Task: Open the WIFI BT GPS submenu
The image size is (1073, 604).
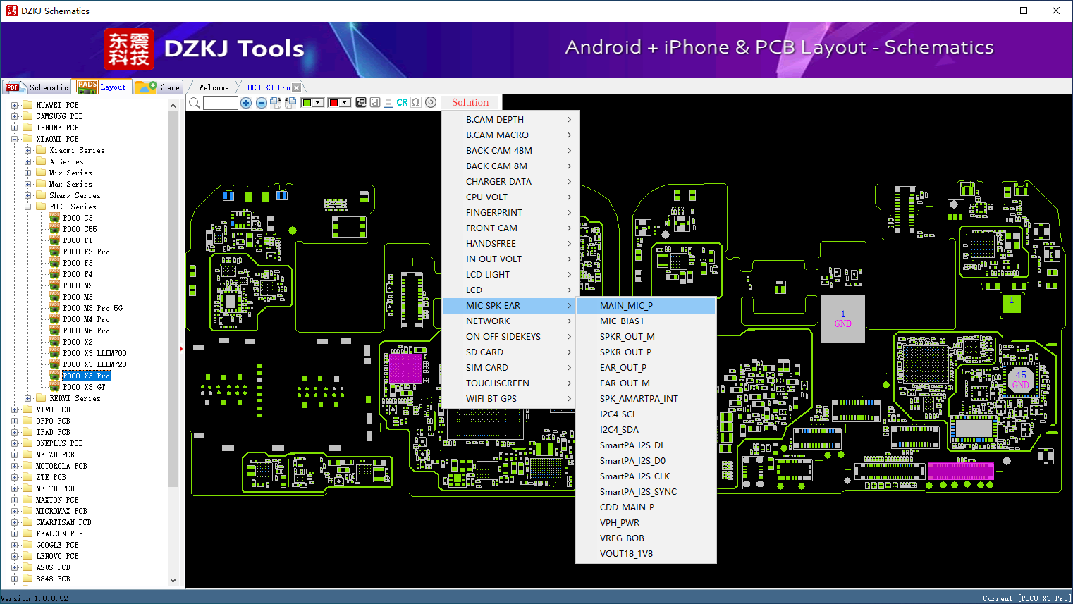Action: point(511,398)
